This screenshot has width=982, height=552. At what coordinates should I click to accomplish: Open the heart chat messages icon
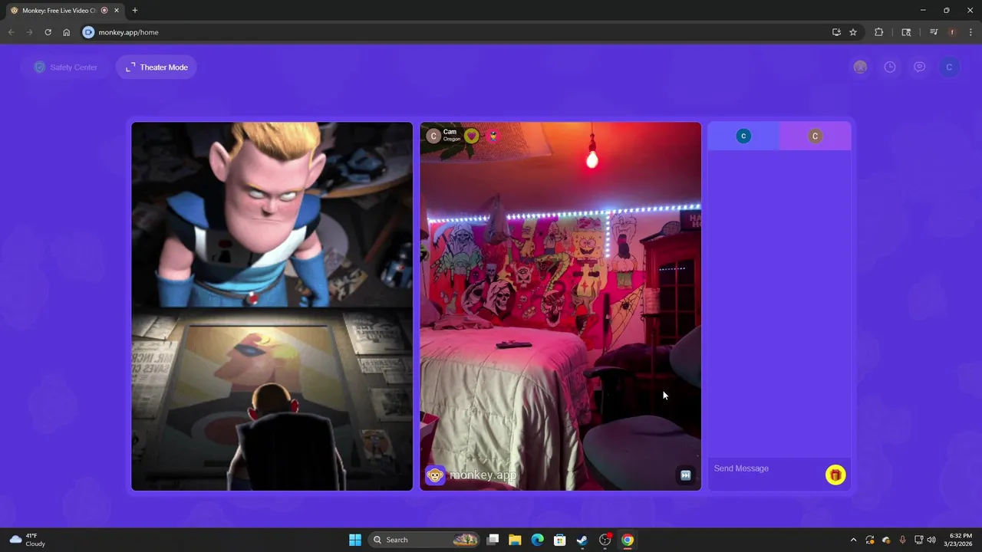919,67
